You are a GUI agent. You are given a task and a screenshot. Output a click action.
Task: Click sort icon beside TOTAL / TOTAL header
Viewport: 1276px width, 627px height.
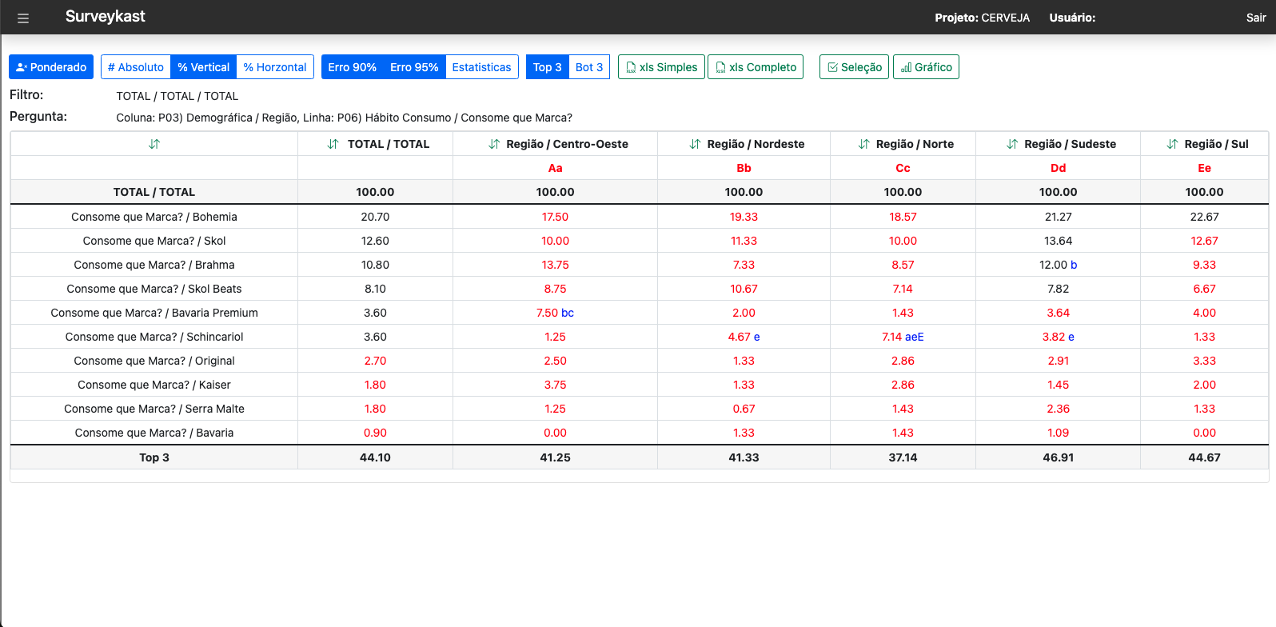click(x=333, y=144)
